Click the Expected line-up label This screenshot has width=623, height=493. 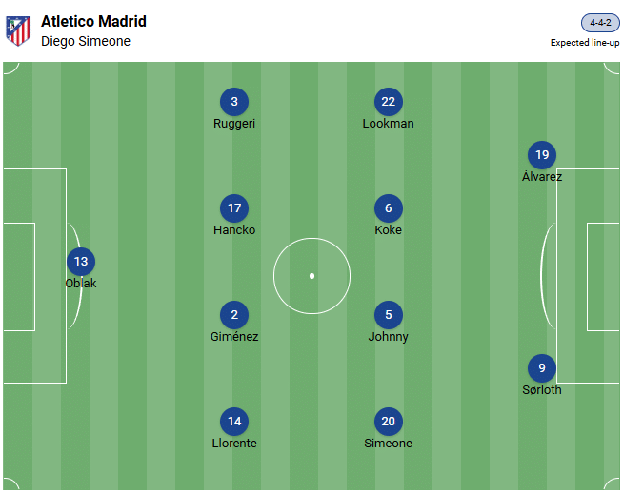(585, 42)
